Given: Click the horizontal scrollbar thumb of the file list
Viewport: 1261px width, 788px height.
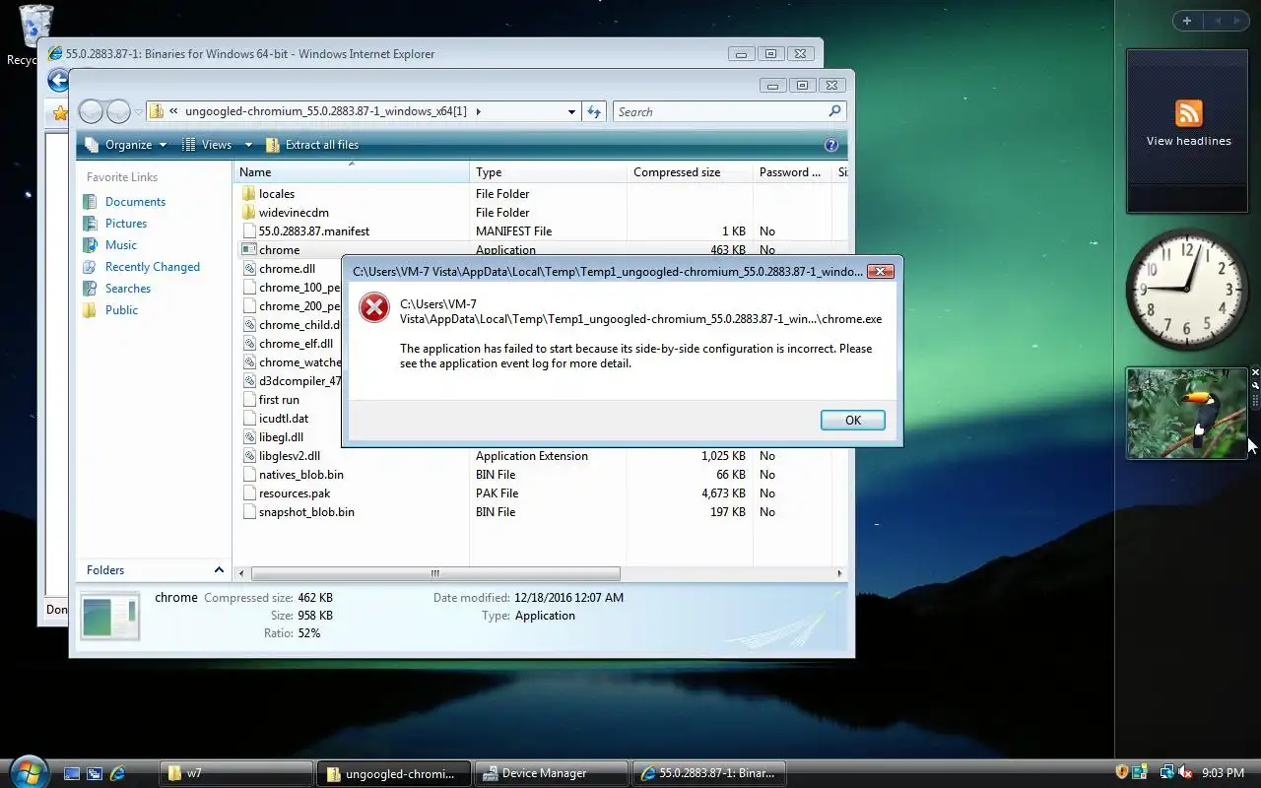Looking at the screenshot, I should tap(435, 573).
